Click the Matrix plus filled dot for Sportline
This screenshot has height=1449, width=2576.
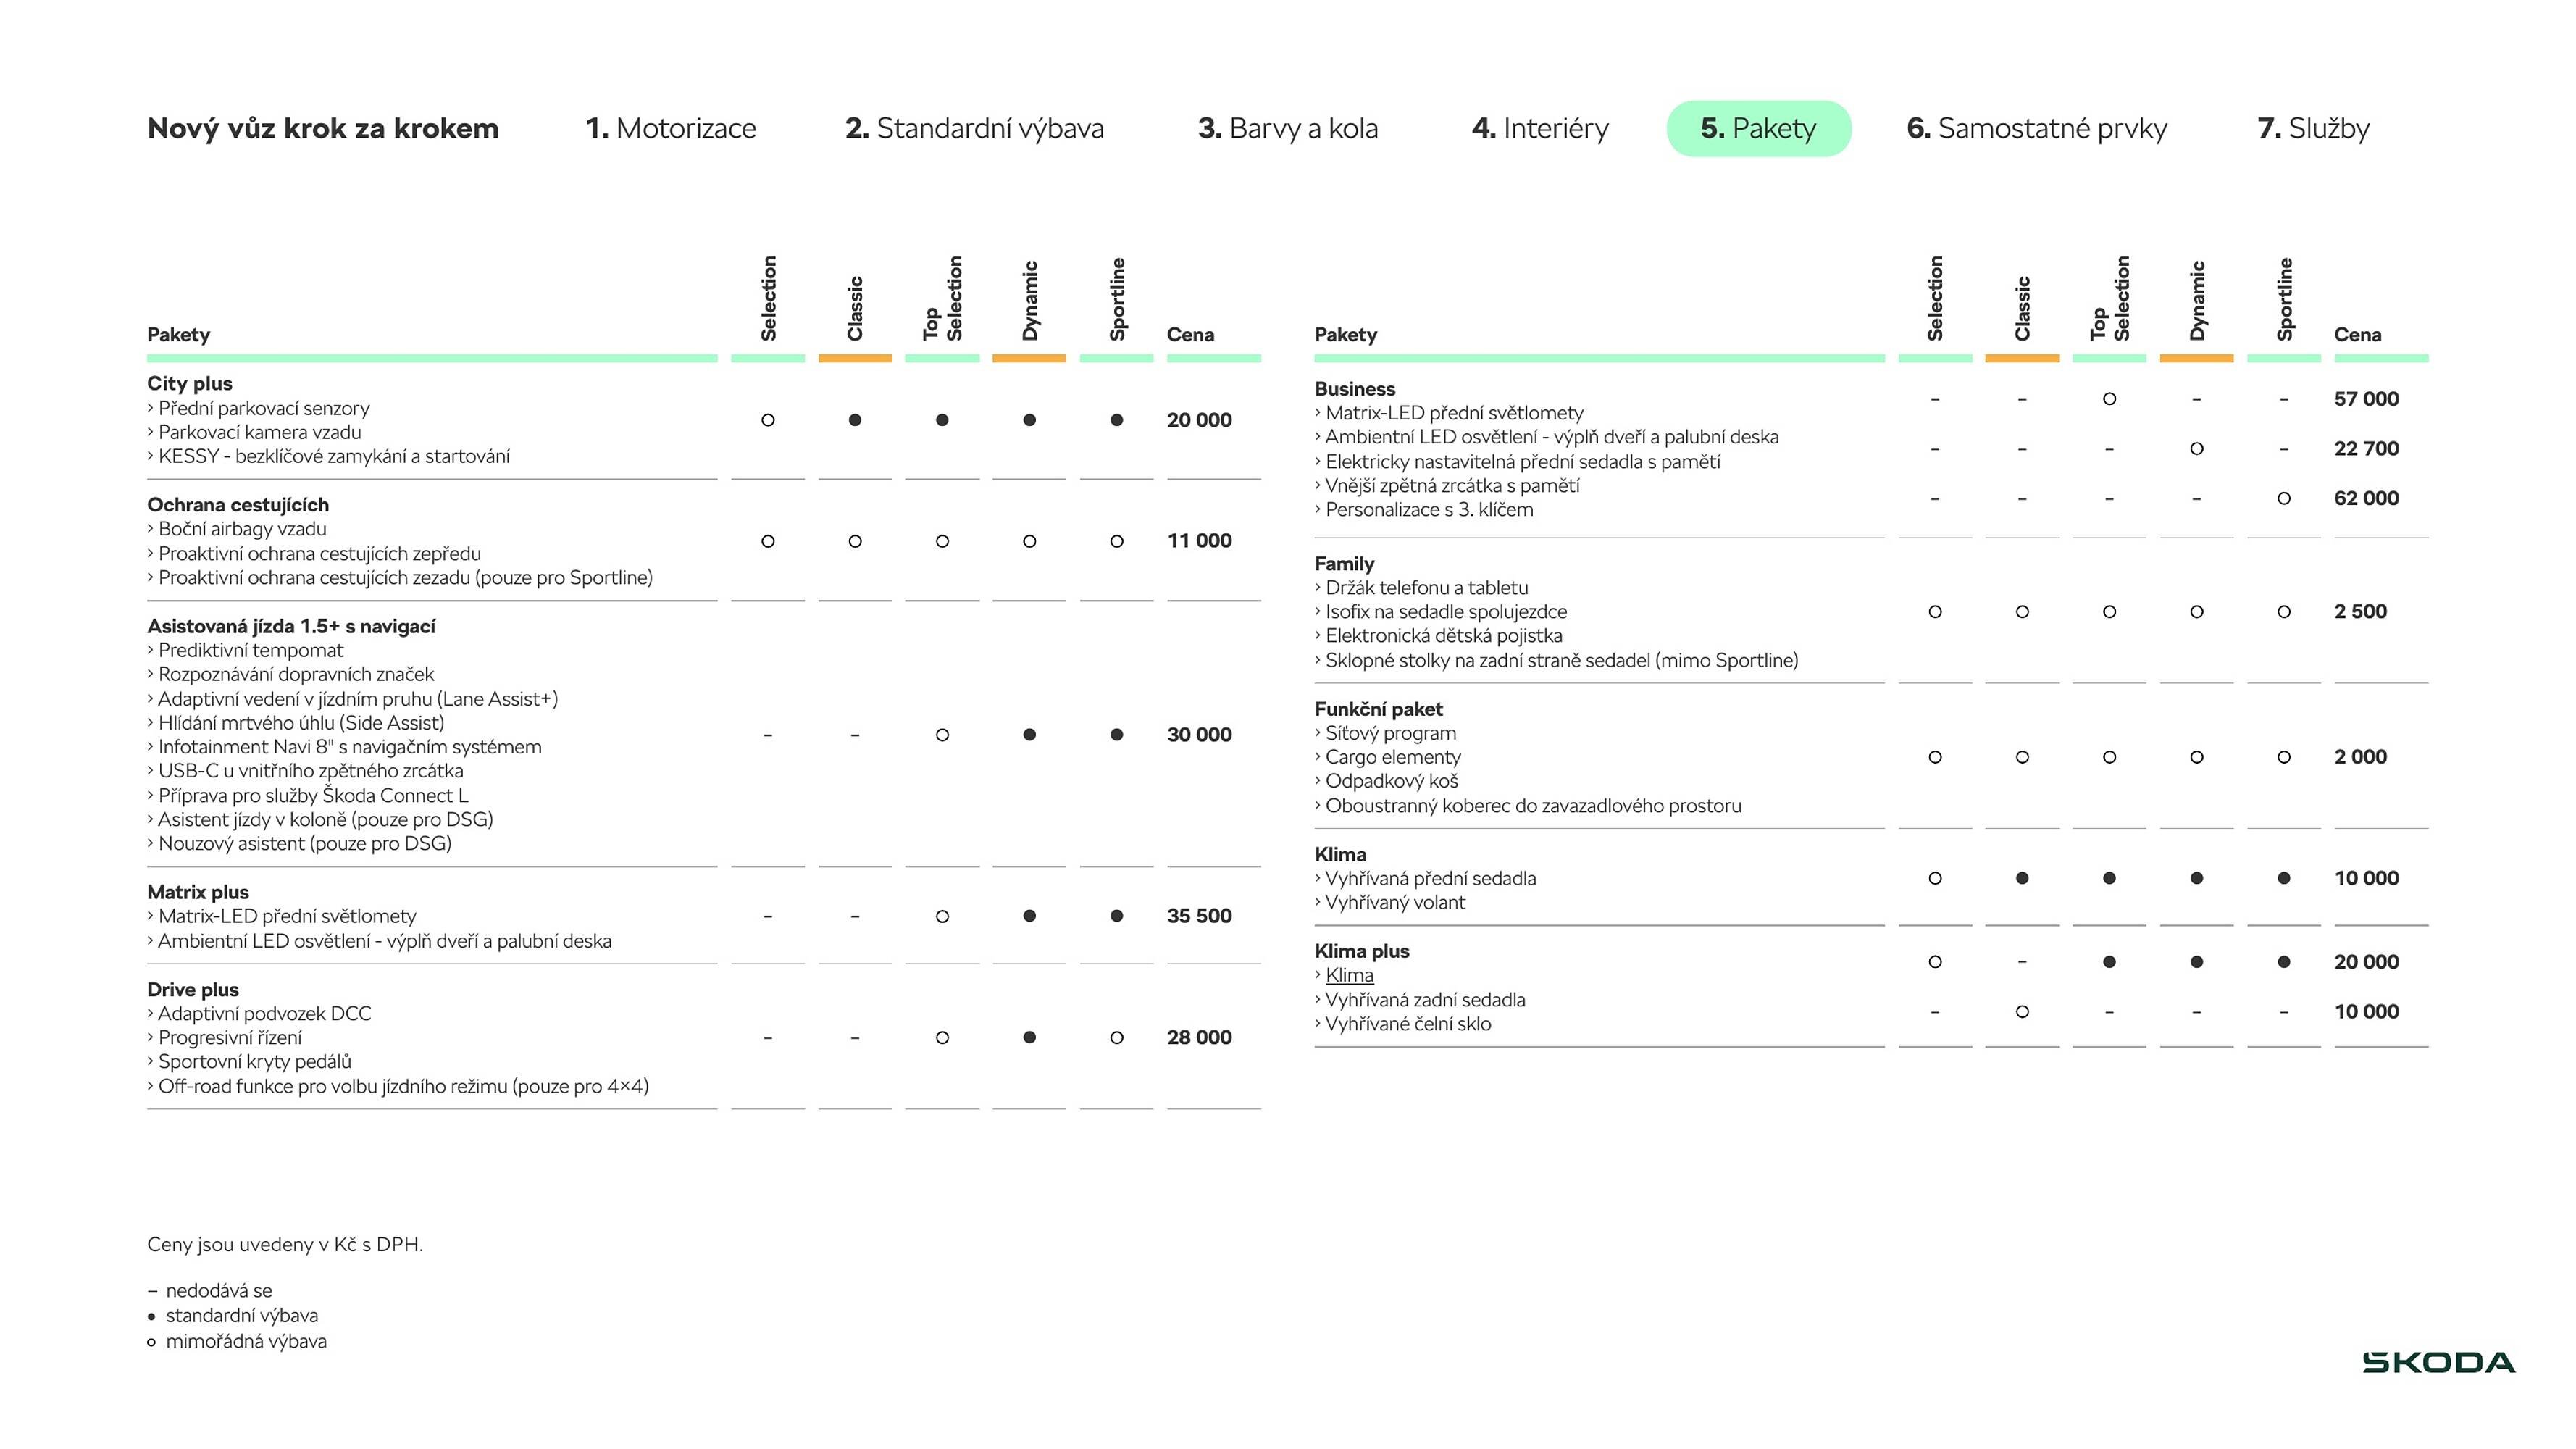(1116, 916)
